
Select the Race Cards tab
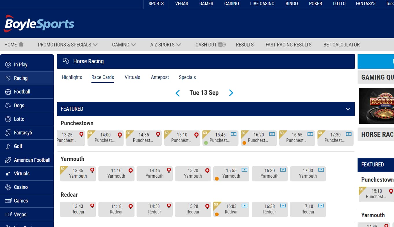click(x=103, y=77)
